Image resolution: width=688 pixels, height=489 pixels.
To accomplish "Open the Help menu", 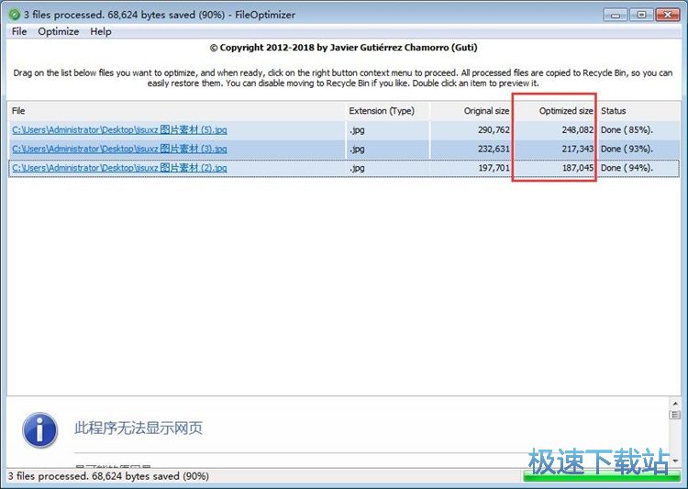I will [101, 31].
